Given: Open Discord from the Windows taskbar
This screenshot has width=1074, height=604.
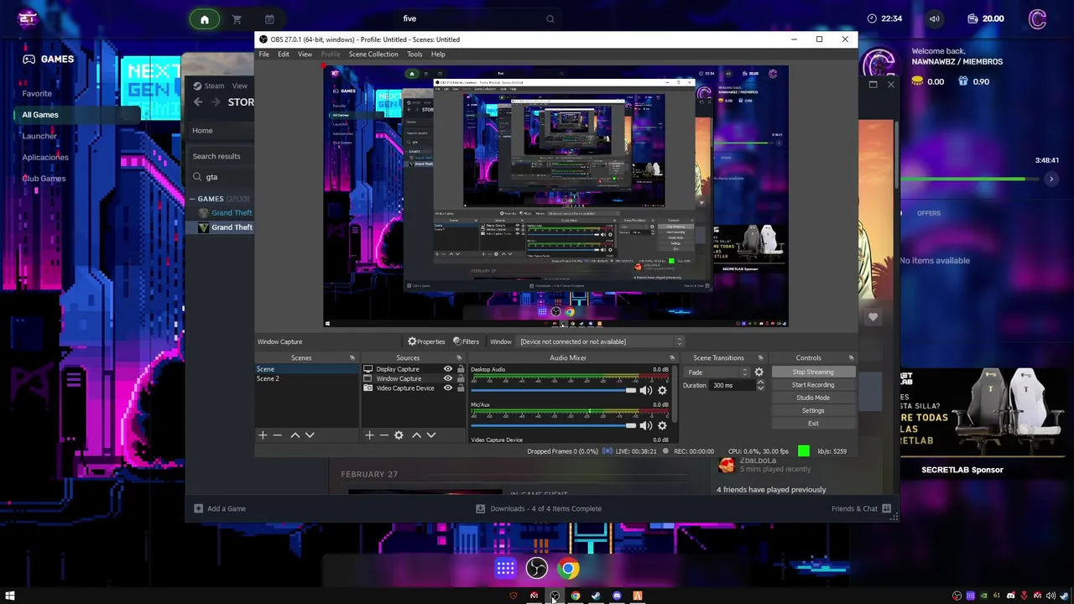Looking at the screenshot, I should click(617, 596).
